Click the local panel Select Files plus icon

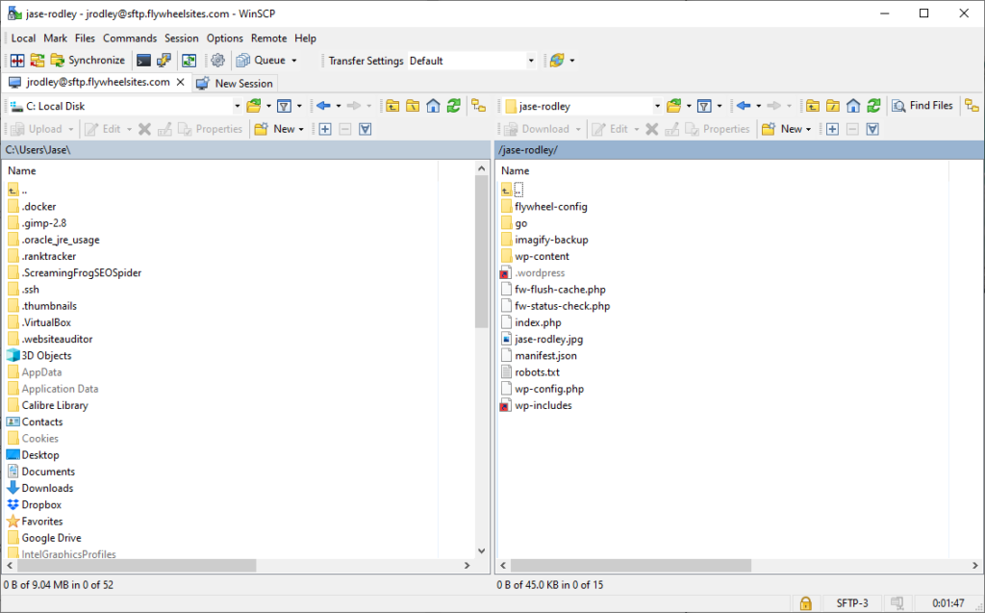point(325,129)
